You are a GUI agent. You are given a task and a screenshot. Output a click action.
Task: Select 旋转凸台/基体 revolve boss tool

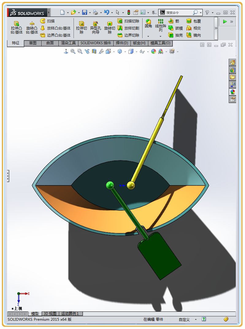point(32,27)
